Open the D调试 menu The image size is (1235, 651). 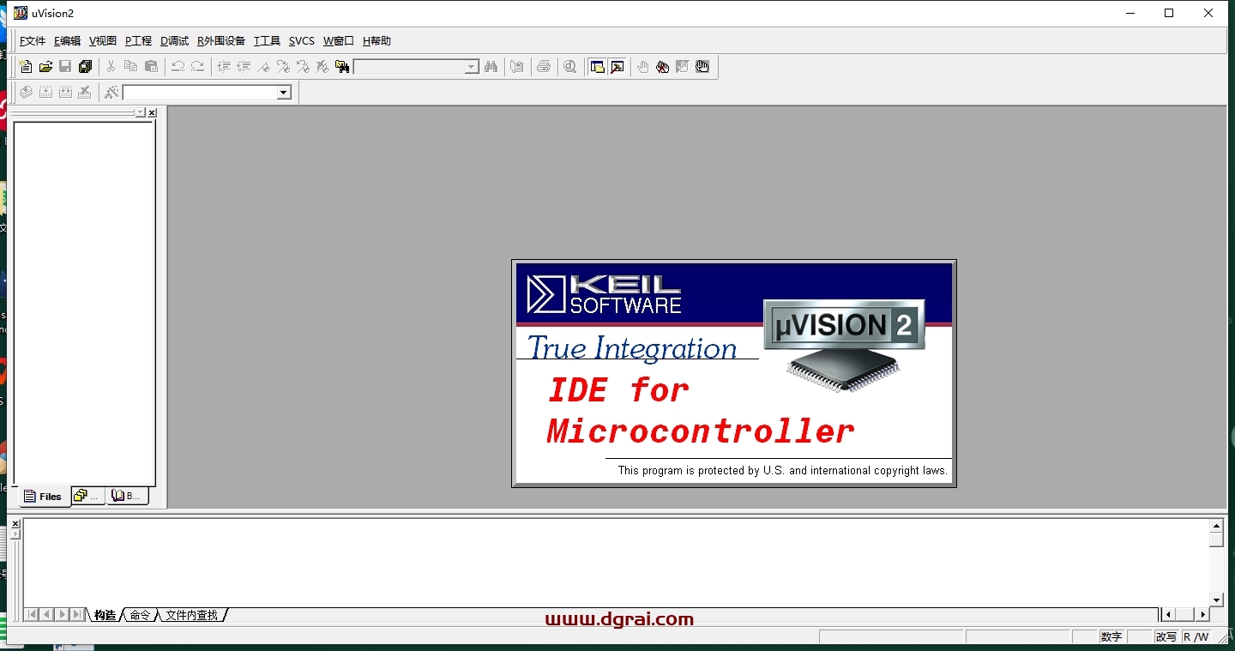pos(174,41)
